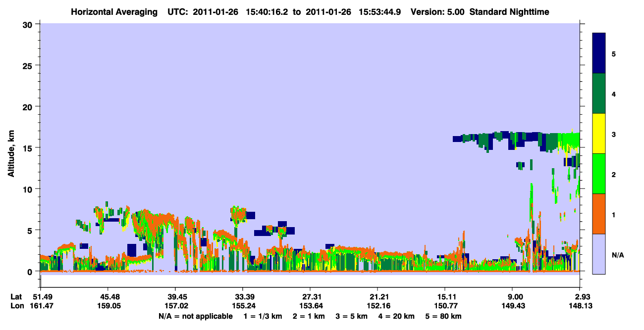The height and width of the screenshot is (330, 644).
Task: Click legend text '1 = 1/3 km'
Action: (x=263, y=316)
